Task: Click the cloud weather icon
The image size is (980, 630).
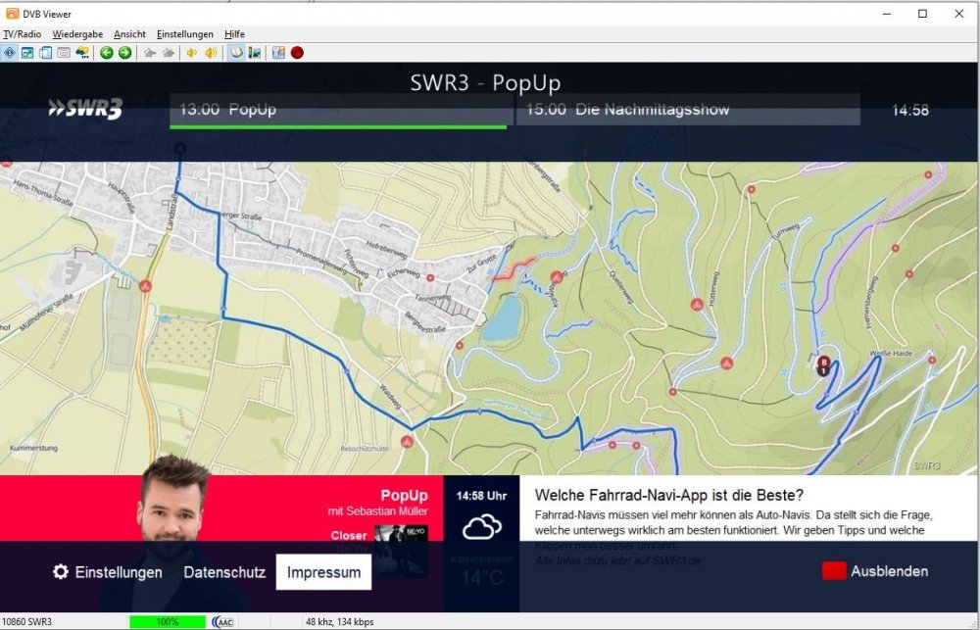Action: pyautogui.click(x=482, y=526)
